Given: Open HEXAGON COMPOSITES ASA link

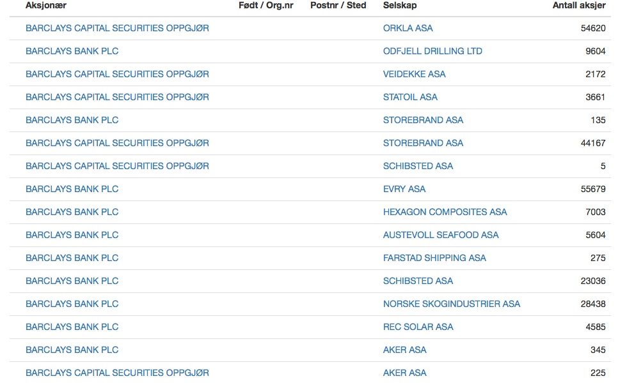Looking at the screenshot, I should [x=445, y=213].
